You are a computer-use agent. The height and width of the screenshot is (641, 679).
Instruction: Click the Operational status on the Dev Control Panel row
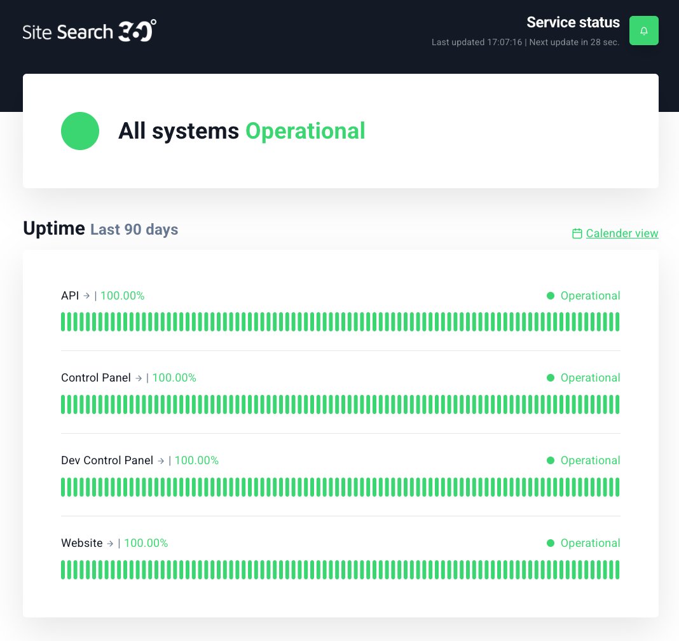[x=590, y=460]
